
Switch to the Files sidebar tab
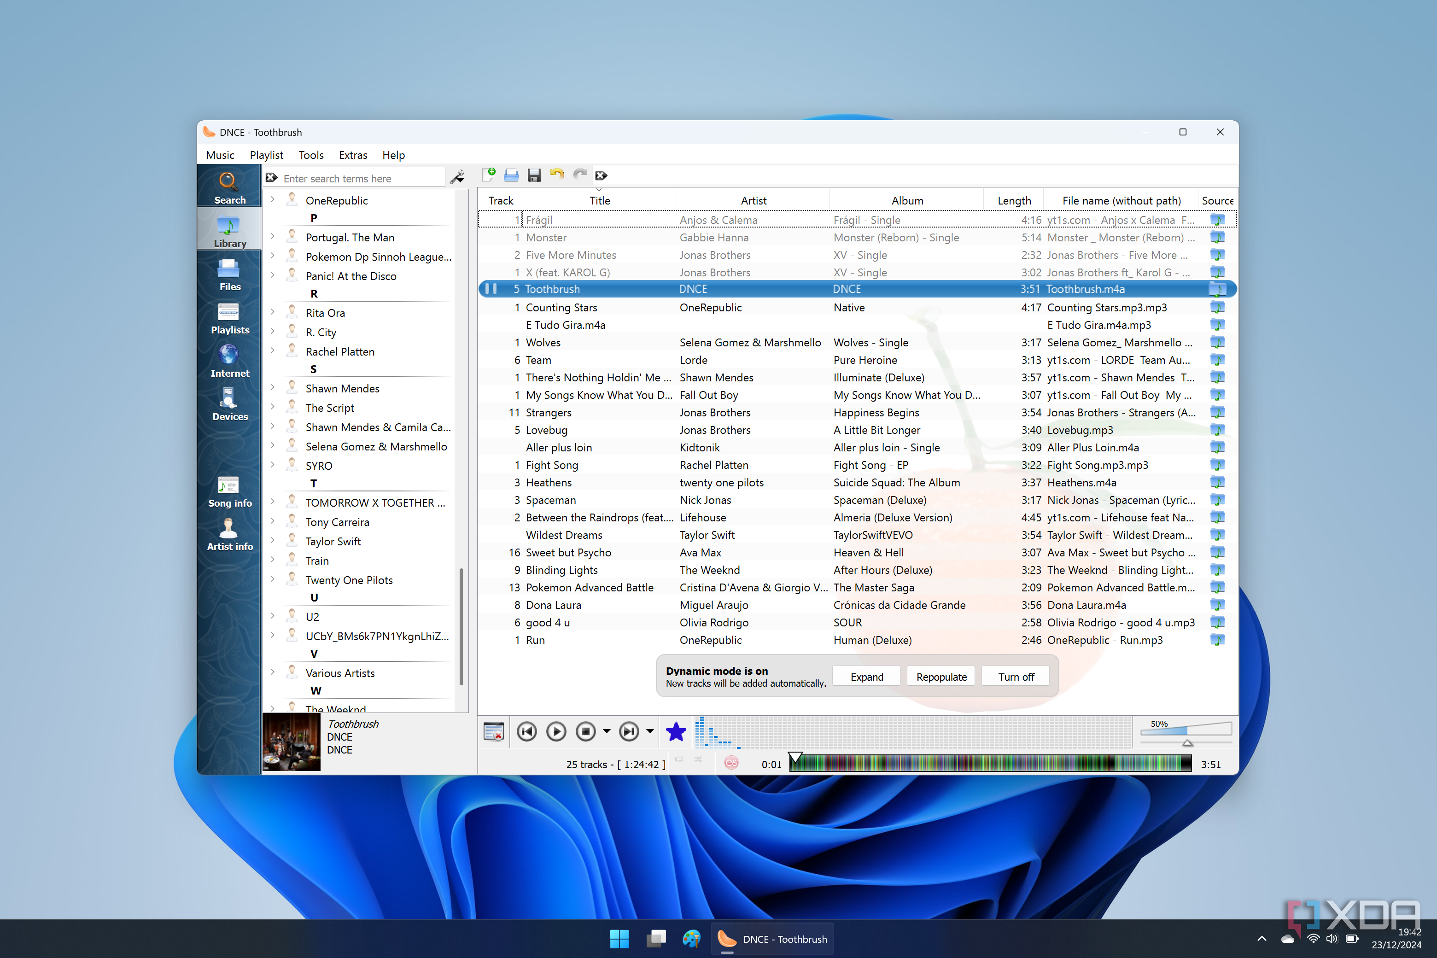[x=229, y=275]
